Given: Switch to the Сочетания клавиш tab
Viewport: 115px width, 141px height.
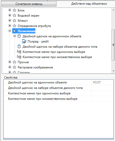Looking at the screenshot, I should 29,4.
